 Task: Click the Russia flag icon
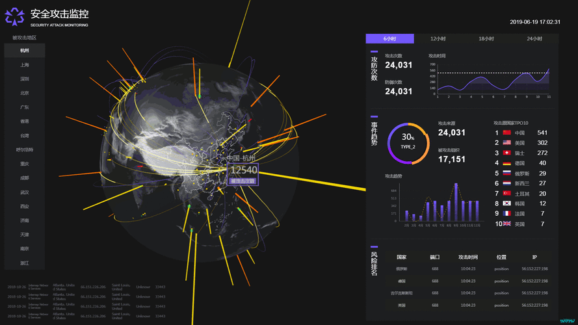point(507,174)
